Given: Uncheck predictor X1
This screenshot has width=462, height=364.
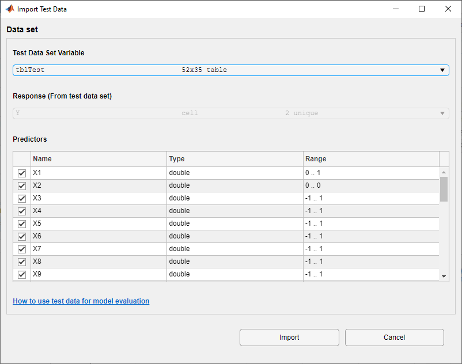Looking at the screenshot, I should pos(21,173).
